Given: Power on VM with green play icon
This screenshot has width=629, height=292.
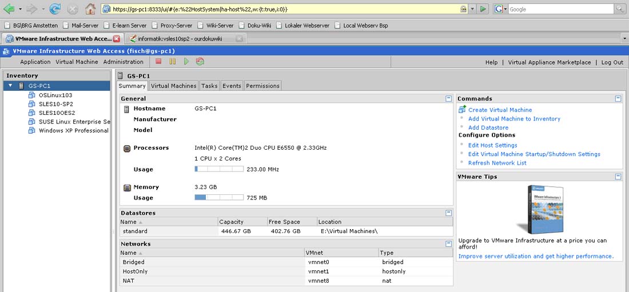Looking at the screenshot, I should pyautogui.click(x=186, y=61).
